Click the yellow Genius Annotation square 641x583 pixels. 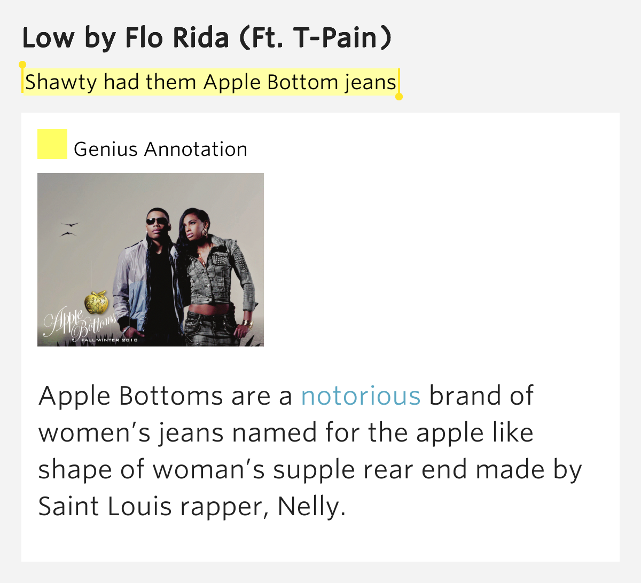[x=52, y=144]
